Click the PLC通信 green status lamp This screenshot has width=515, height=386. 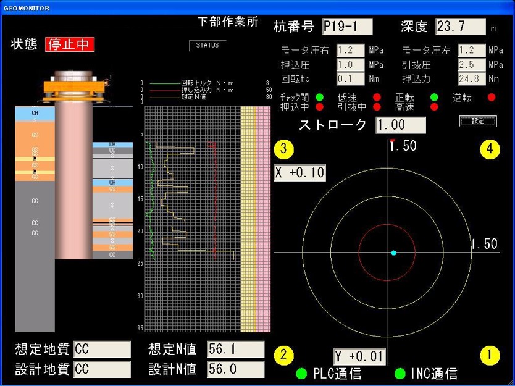click(x=301, y=374)
